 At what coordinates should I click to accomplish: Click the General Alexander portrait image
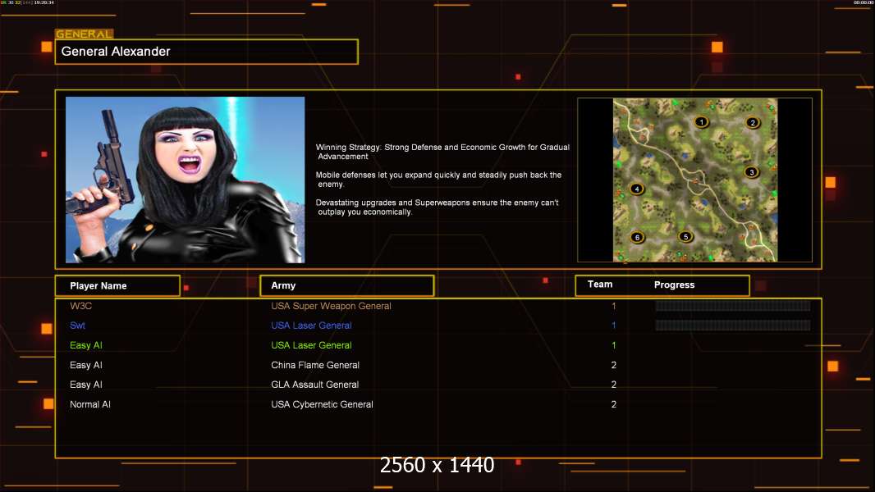(186, 180)
